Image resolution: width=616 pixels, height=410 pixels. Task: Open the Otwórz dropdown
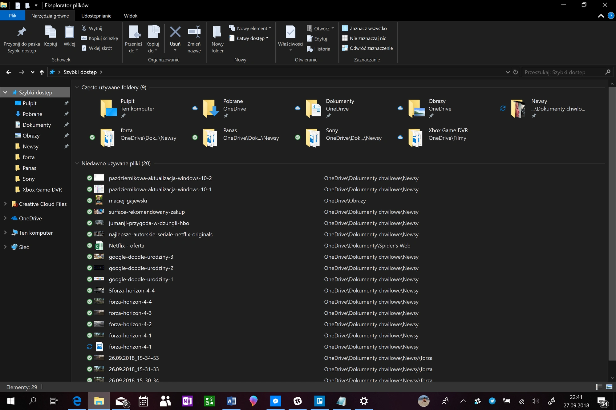pyautogui.click(x=320, y=28)
